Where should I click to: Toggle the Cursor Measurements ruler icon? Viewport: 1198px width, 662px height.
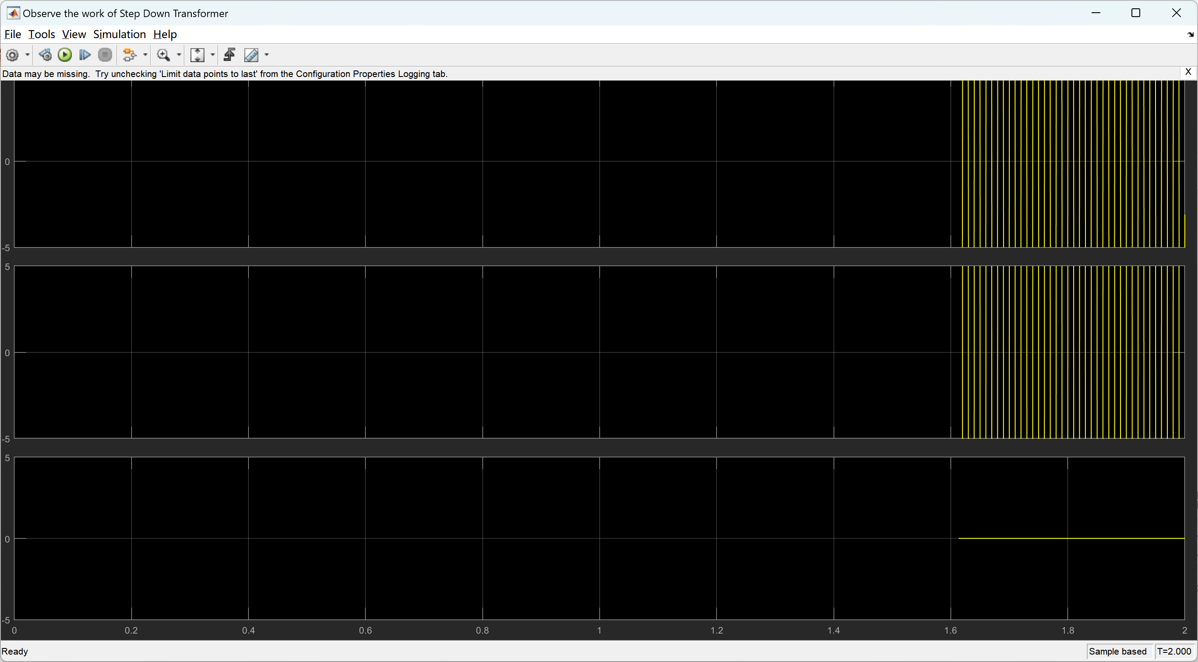[251, 55]
